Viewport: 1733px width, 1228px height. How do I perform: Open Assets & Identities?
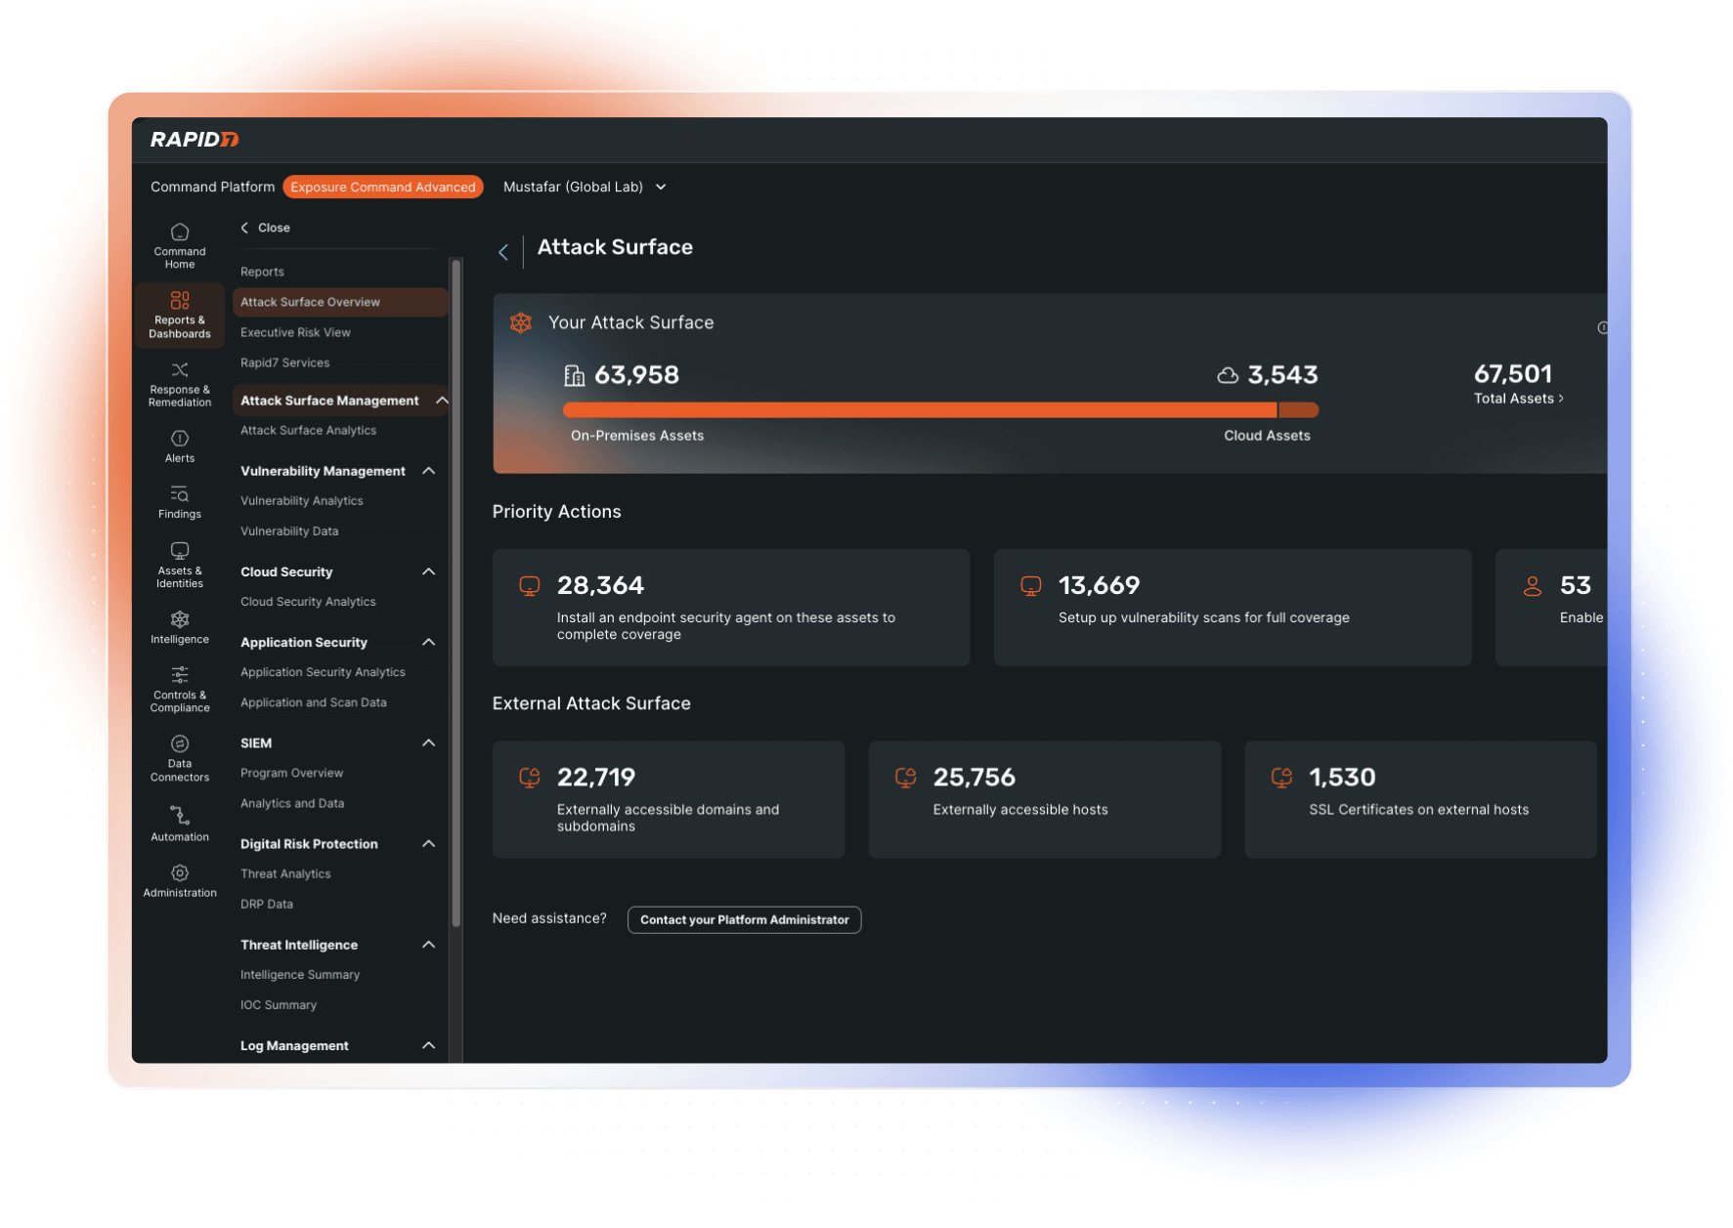(180, 564)
